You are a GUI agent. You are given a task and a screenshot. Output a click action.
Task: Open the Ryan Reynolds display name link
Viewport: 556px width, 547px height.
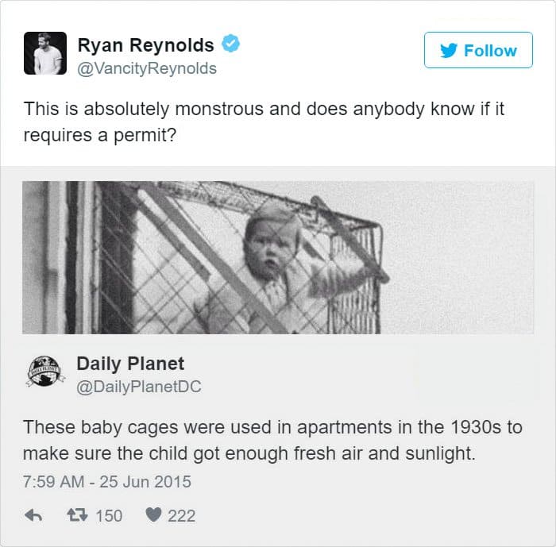point(145,44)
